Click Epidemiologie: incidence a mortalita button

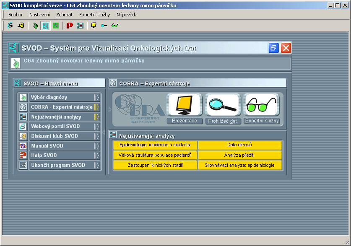[x=155, y=145]
